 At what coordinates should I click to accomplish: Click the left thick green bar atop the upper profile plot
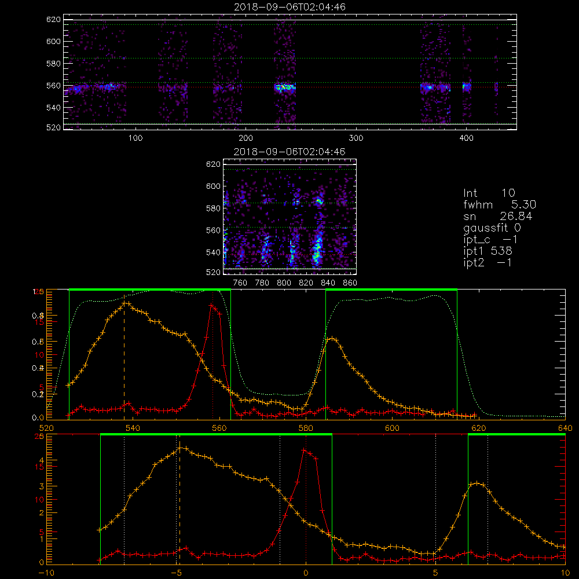pyautogui.click(x=150, y=290)
